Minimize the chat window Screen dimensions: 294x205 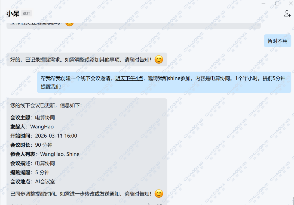click(263, 3)
